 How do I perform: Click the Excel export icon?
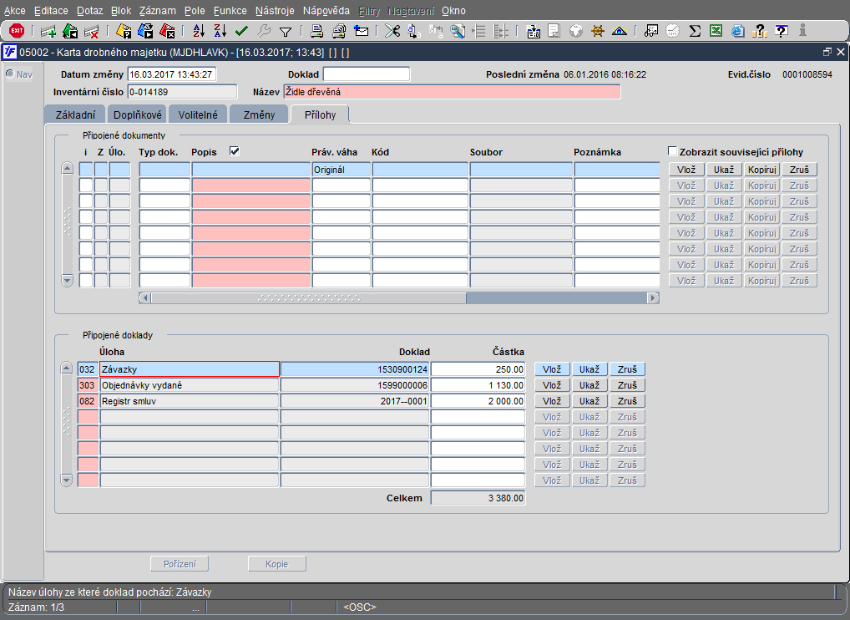click(x=716, y=32)
